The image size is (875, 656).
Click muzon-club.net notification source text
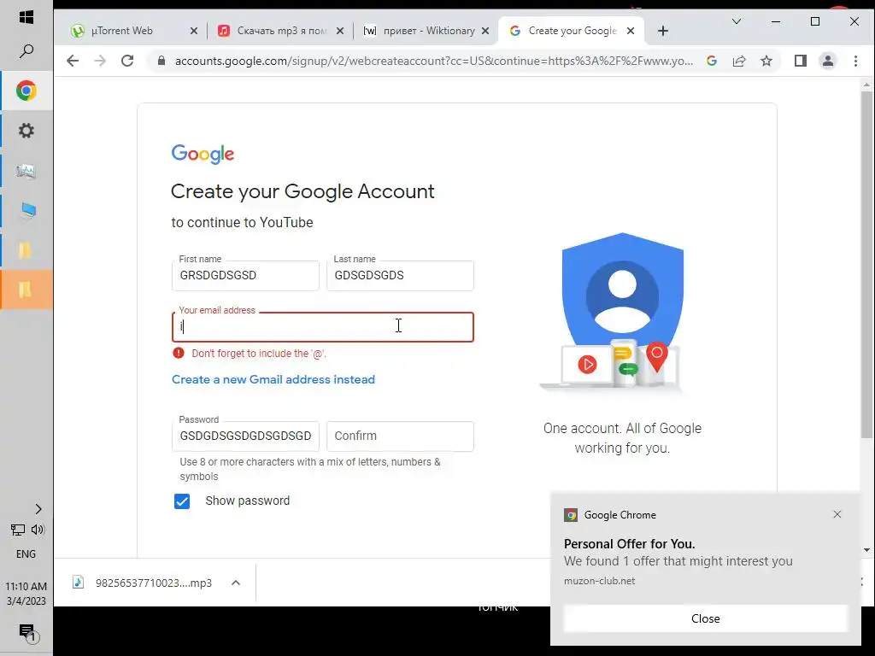tap(599, 581)
